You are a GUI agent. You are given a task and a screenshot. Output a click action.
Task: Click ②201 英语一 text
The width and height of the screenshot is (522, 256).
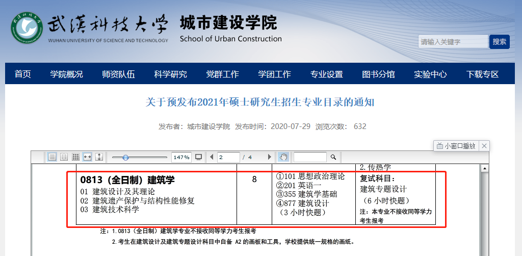[x=298, y=186]
